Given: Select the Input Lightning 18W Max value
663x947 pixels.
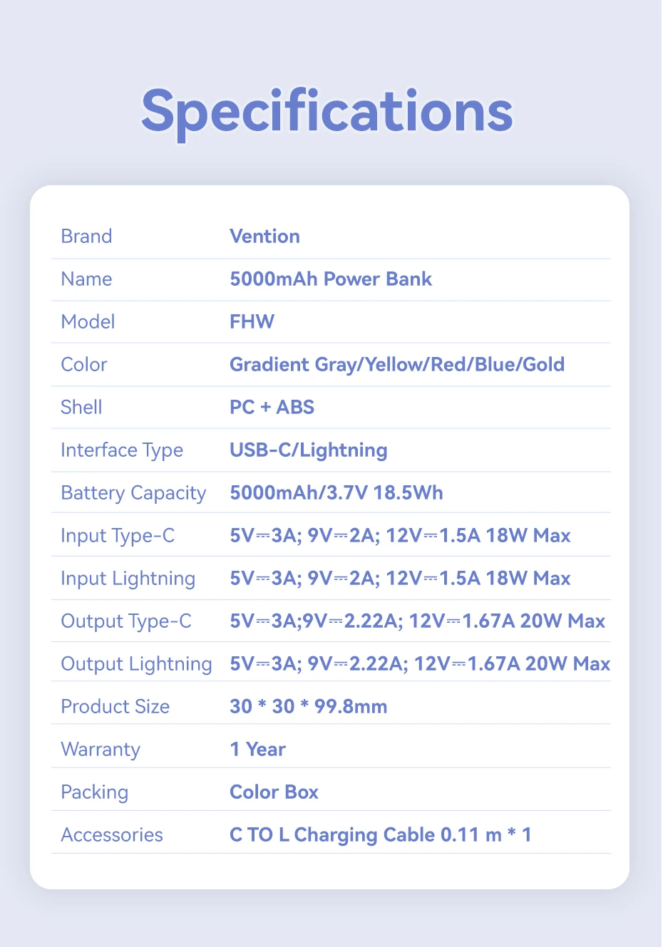Looking at the screenshot, I should tap(400, 578).
